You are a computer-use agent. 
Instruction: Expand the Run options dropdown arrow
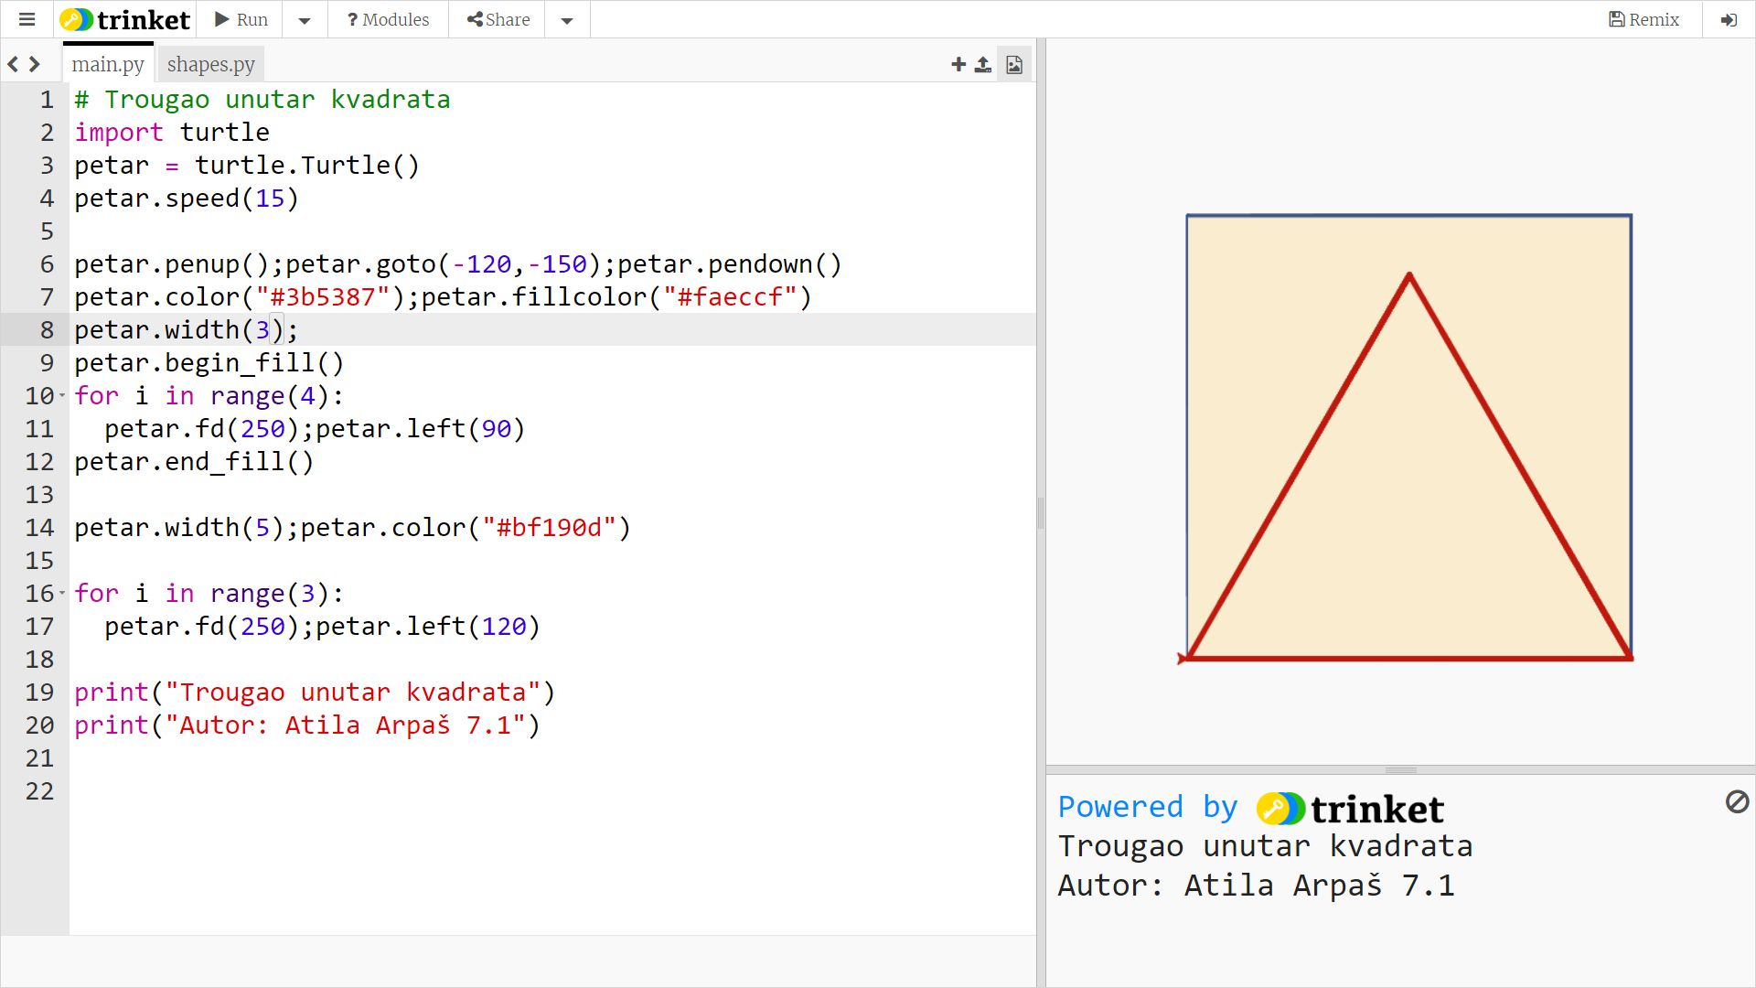(305, 19)
